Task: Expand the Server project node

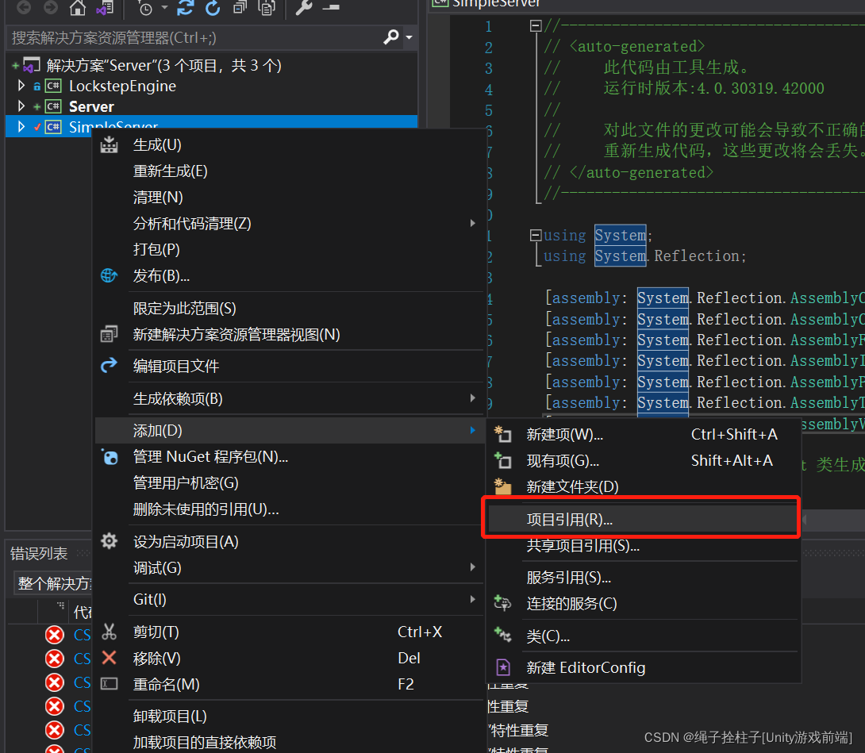Action: click(21, 106)
